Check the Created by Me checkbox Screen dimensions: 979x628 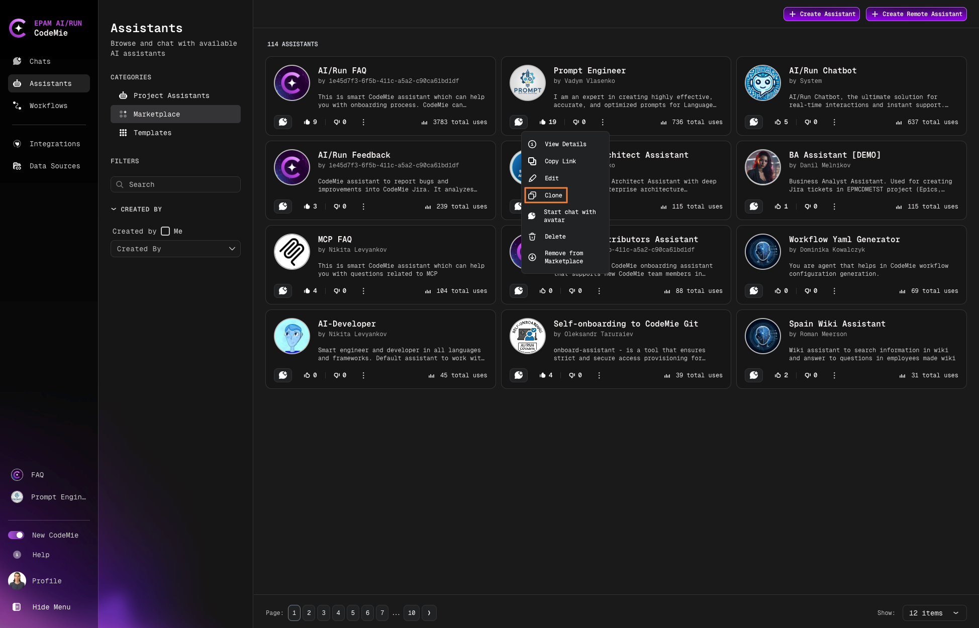[165, 231]
